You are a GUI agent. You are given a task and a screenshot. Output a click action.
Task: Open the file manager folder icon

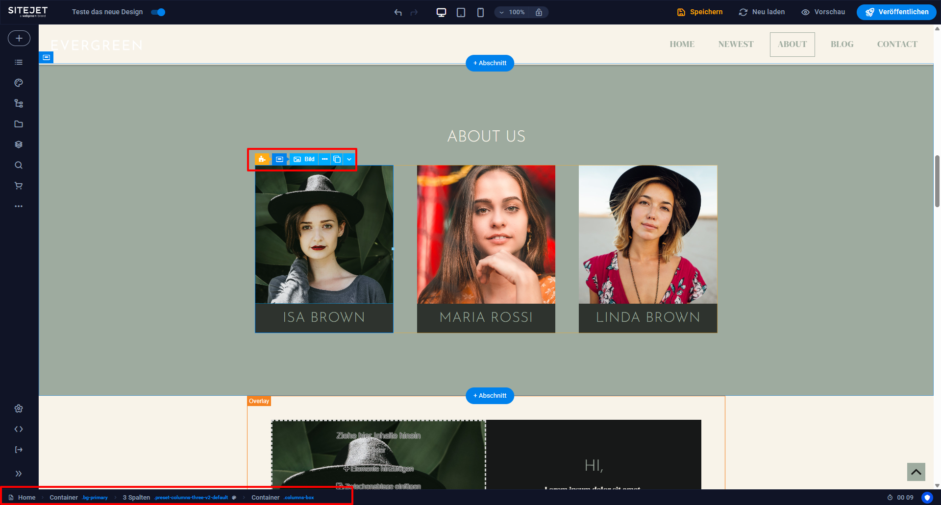point(19,124)
